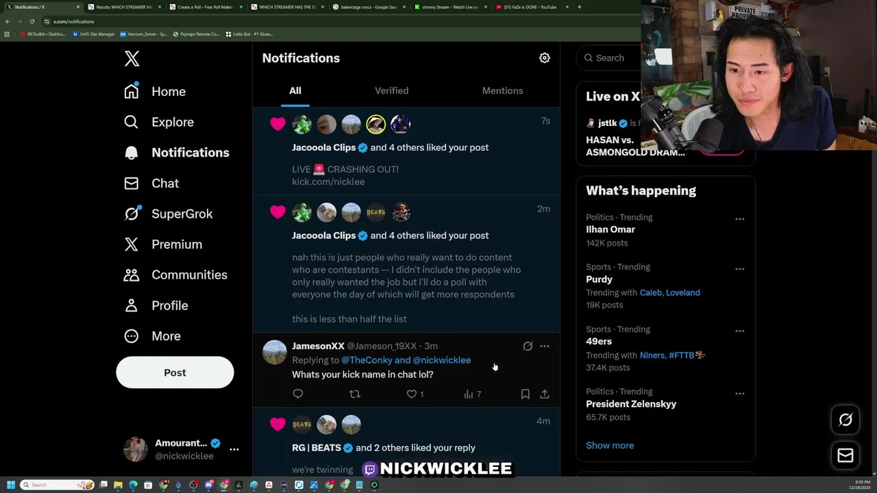
Task: Open the More menu in sidebar
Action: pos(152,336)
